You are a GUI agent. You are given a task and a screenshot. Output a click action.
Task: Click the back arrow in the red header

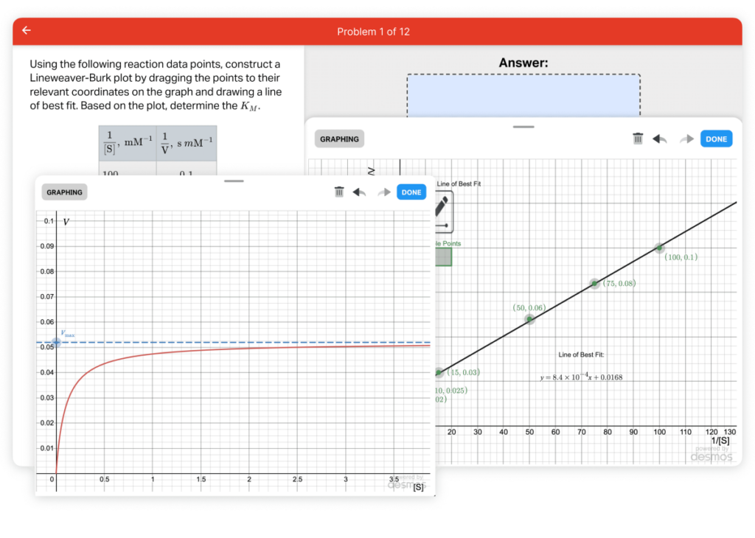tap(26, 30)
